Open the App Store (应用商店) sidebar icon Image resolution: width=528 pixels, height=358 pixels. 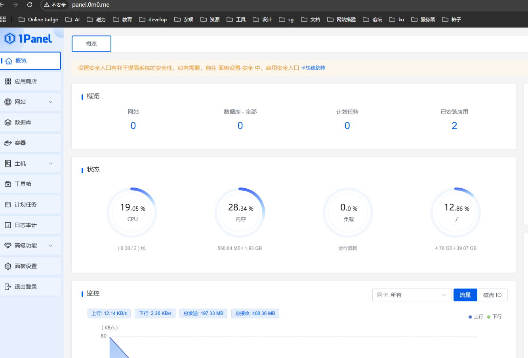[x=8, y=81]
